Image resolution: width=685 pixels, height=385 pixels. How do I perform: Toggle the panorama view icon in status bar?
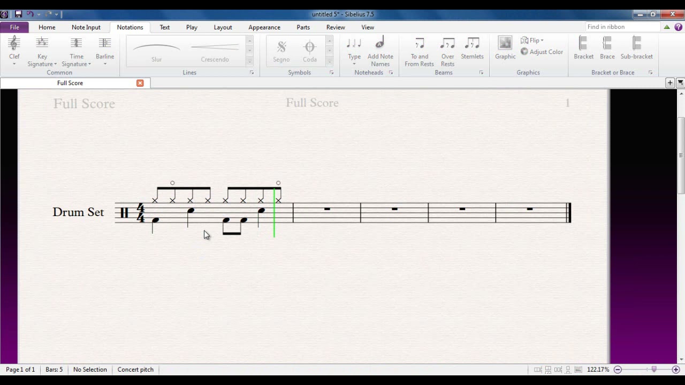pos(579,369)
